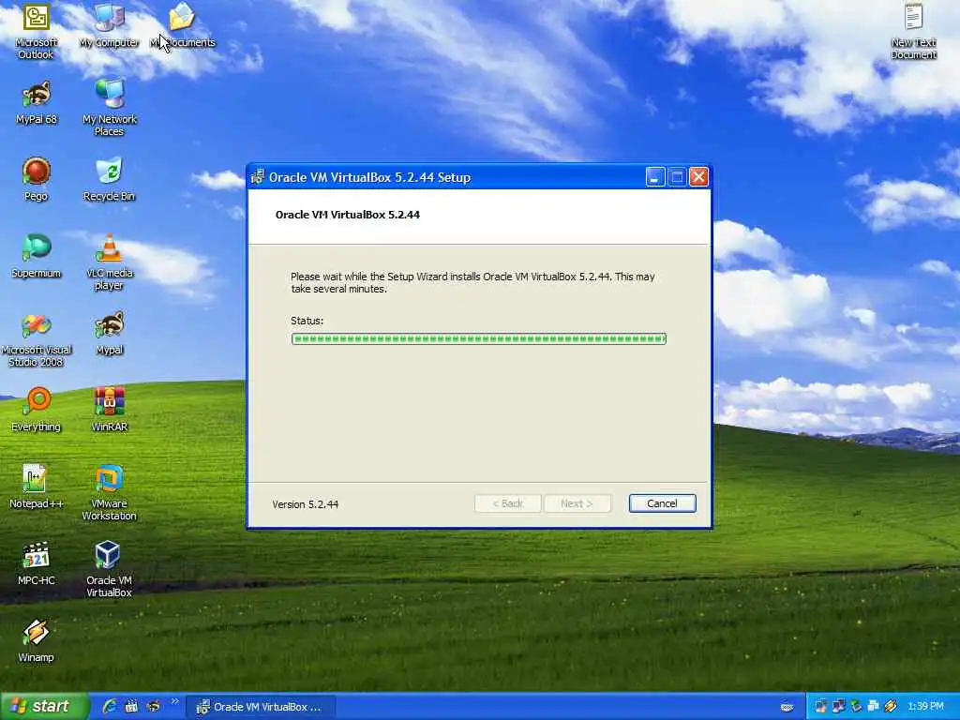Click the setup window title bar icon
Screen dimensions: 960x720
[258, 177]
